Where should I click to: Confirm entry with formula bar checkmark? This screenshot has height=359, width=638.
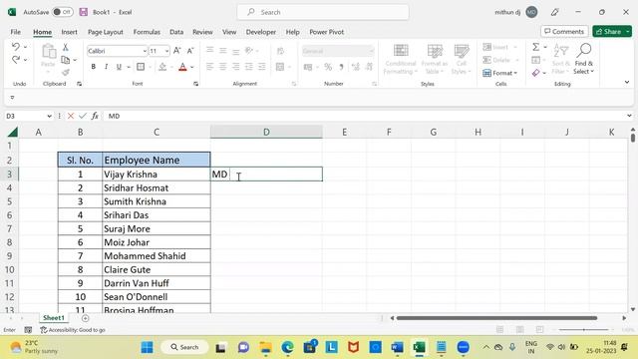[83, 116]
